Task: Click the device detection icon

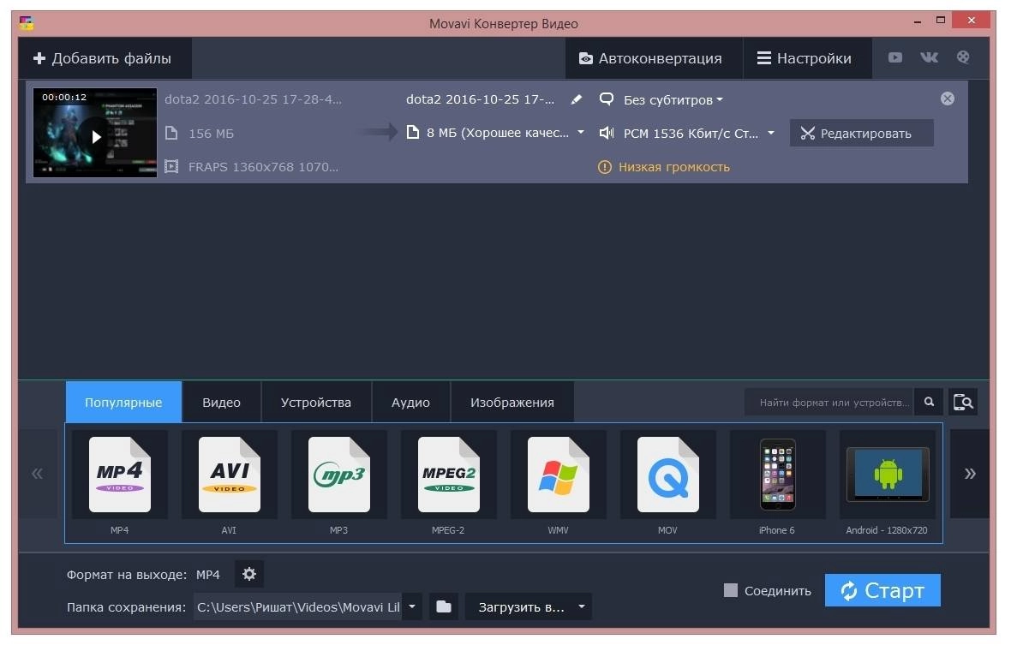Action: coord(963,403)
